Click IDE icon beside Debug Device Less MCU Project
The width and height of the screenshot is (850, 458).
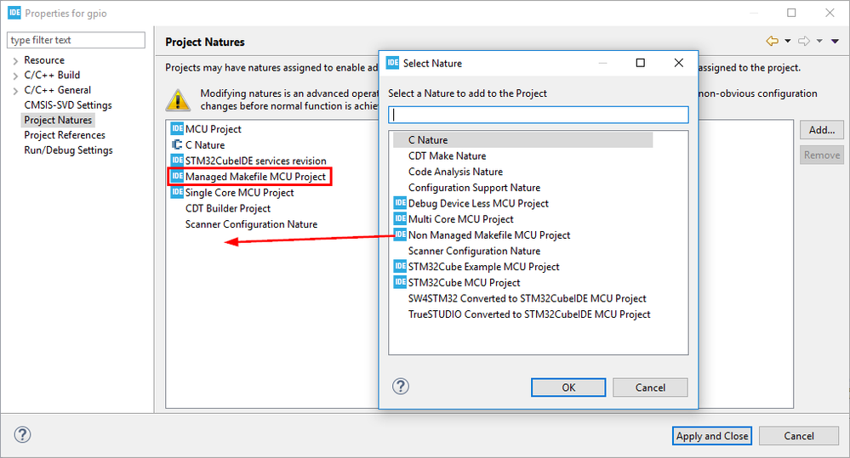pos(400,203)
